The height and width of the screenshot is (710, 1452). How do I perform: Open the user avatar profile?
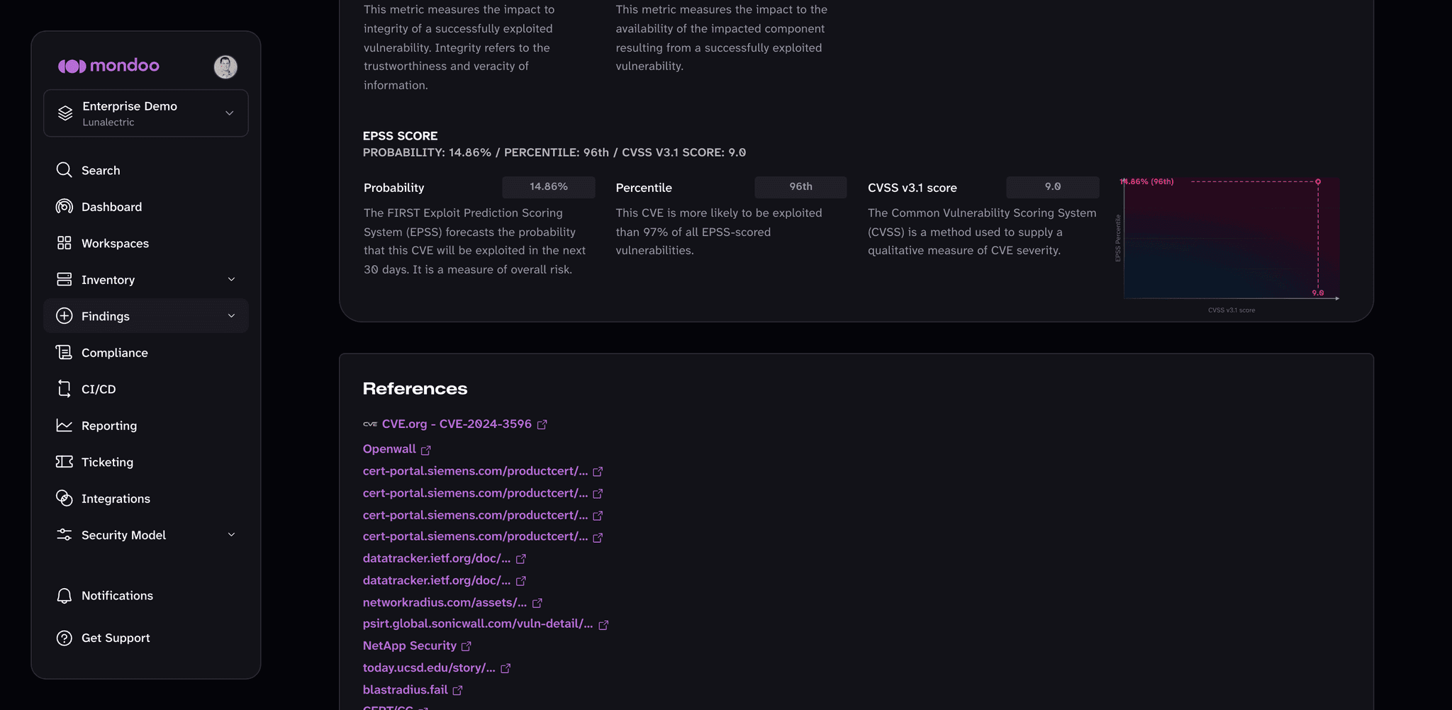tap(225, 67)
